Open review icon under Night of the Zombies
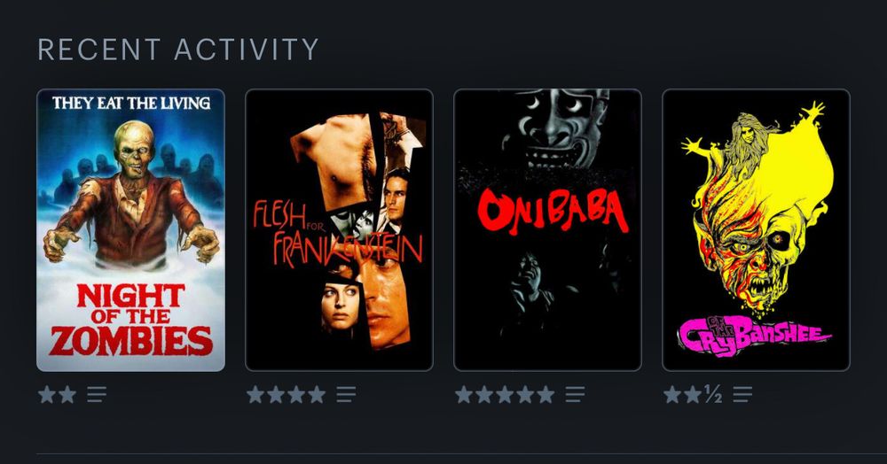This screenshot has width=887, height=464. click(97, 395)
